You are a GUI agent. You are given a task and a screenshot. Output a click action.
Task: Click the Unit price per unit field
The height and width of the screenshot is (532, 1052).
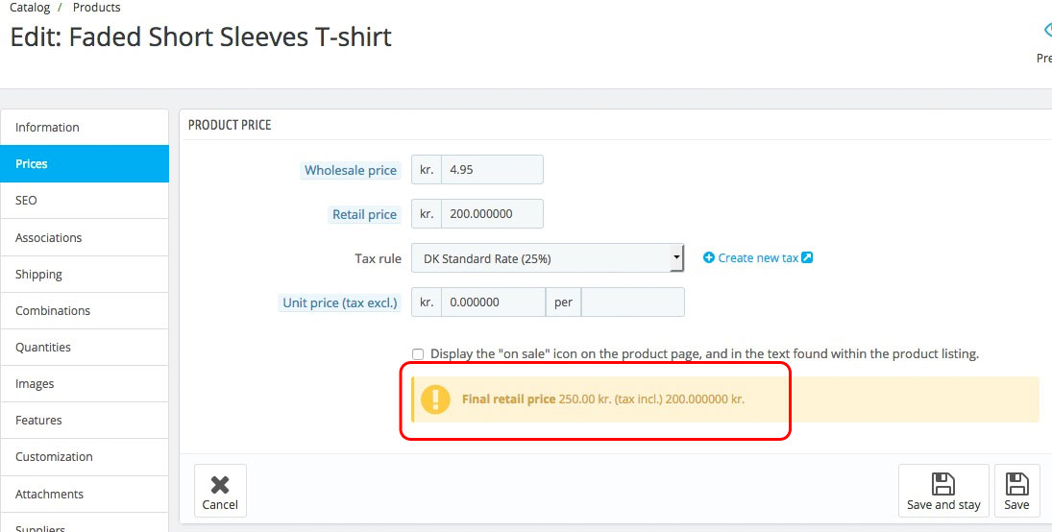point(633,302)
